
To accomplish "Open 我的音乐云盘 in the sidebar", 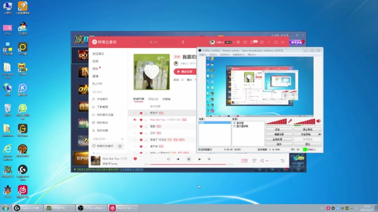I will (105, 115).
